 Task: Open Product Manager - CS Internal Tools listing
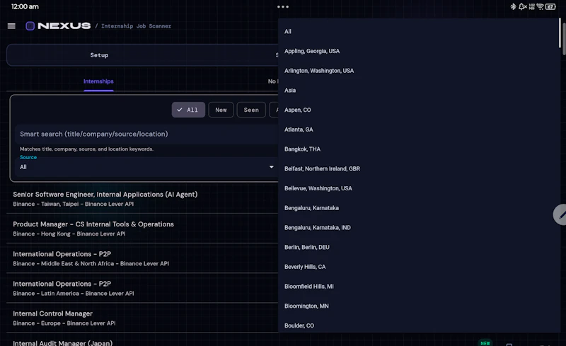click(x=143, y=229)
